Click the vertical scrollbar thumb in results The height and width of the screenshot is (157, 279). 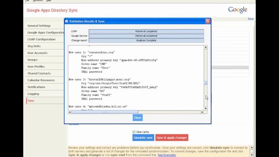pos(205,83)
